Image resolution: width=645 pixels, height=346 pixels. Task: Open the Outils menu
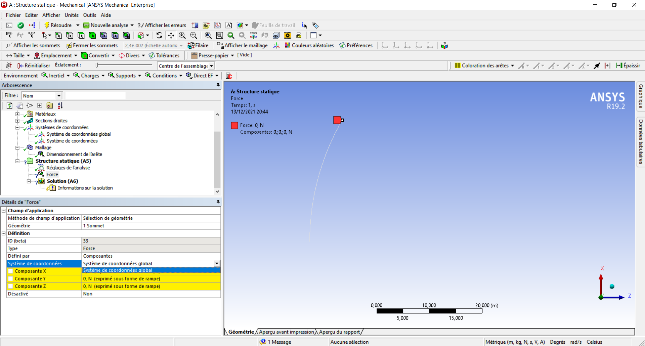coord(90,15)
